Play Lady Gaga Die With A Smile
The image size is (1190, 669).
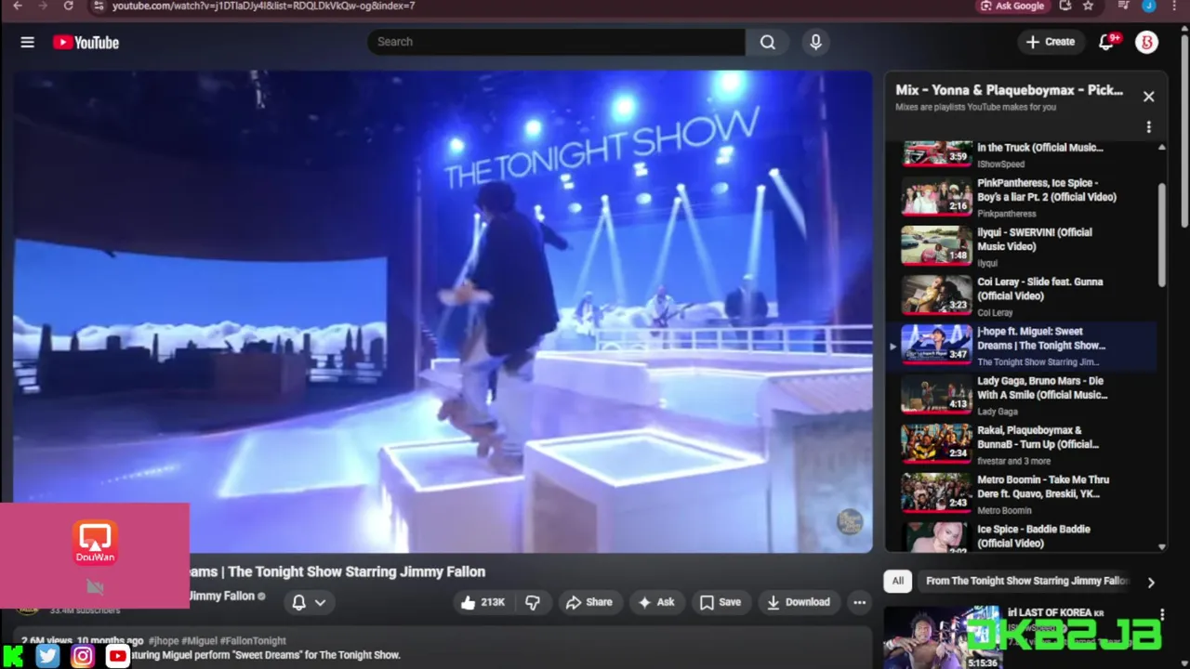tap(1027, 394)
